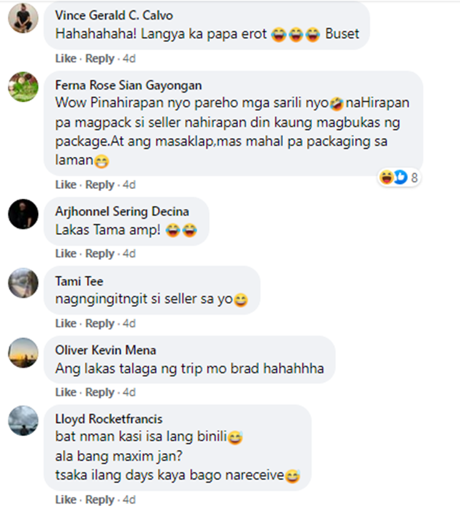This screenshot has width=460, height=509.
Task: Open the Tami Tee name link
Action: (x=79, y=281)
